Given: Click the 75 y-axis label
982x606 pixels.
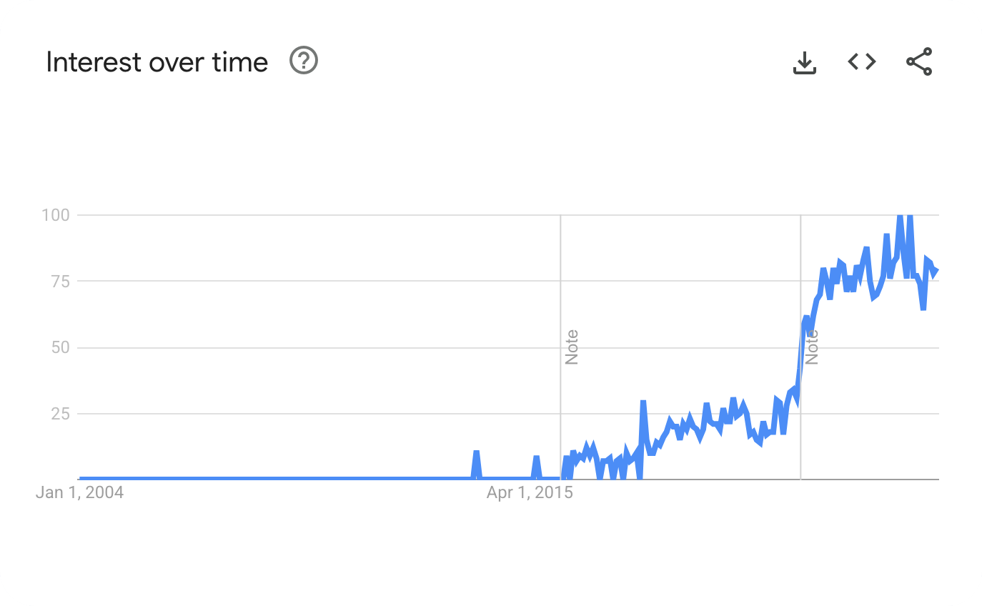Looking at the screenshot, I should 60,281.
